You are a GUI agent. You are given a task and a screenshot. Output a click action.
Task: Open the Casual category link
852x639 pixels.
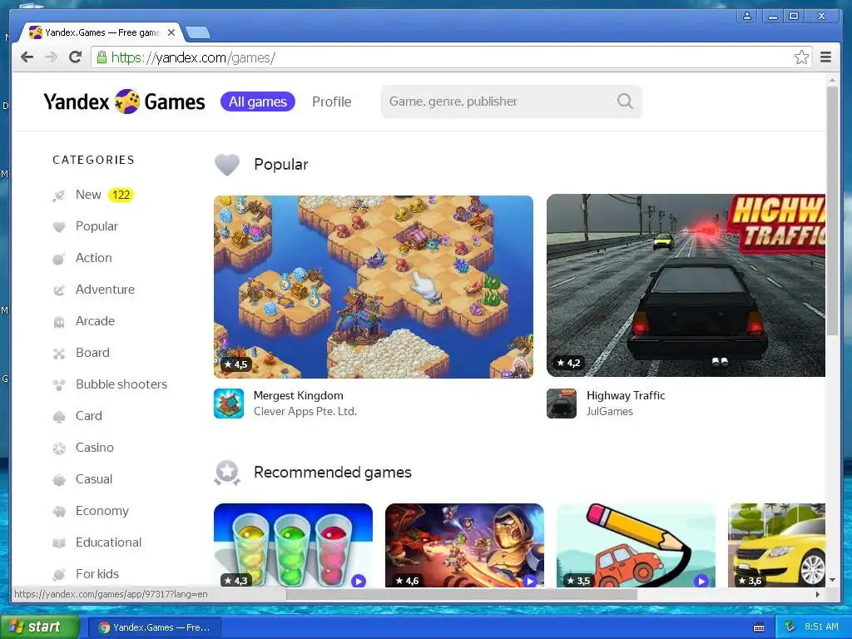94,478
